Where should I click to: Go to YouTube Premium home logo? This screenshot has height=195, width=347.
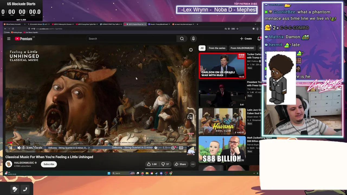pos(24,39)
